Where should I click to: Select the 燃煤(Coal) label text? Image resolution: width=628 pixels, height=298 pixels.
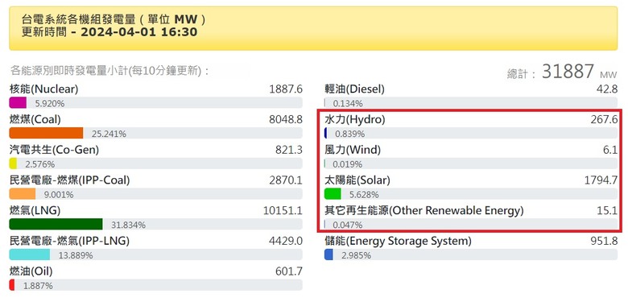coord(35,119)
